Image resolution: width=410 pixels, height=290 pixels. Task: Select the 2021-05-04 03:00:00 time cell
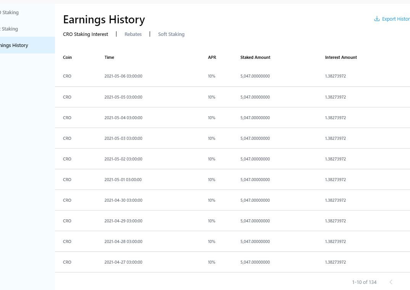tap(123, 118)
